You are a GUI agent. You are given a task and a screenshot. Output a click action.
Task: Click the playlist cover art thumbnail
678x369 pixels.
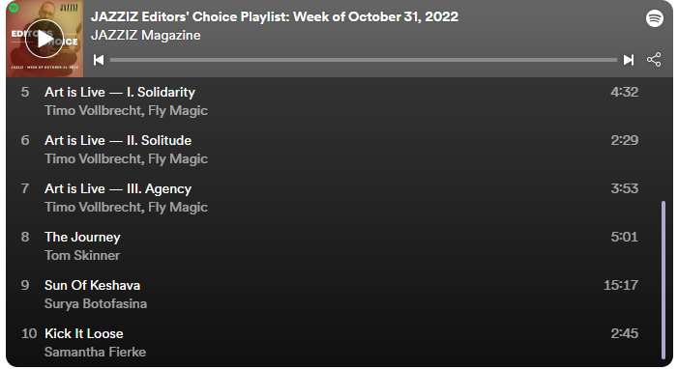pyautogui.click(x=44, y=39)
